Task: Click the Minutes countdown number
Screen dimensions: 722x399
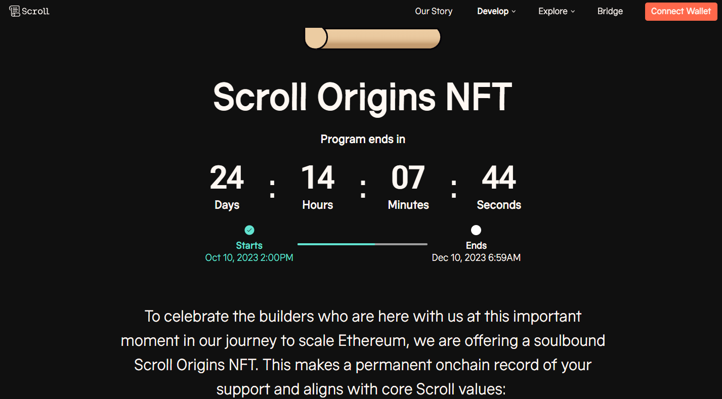Action: pyautogui.click(x=408, y=178)
